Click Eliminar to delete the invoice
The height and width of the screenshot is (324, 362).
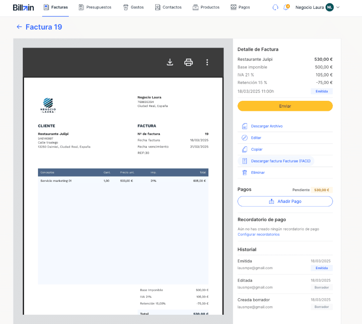258,173
